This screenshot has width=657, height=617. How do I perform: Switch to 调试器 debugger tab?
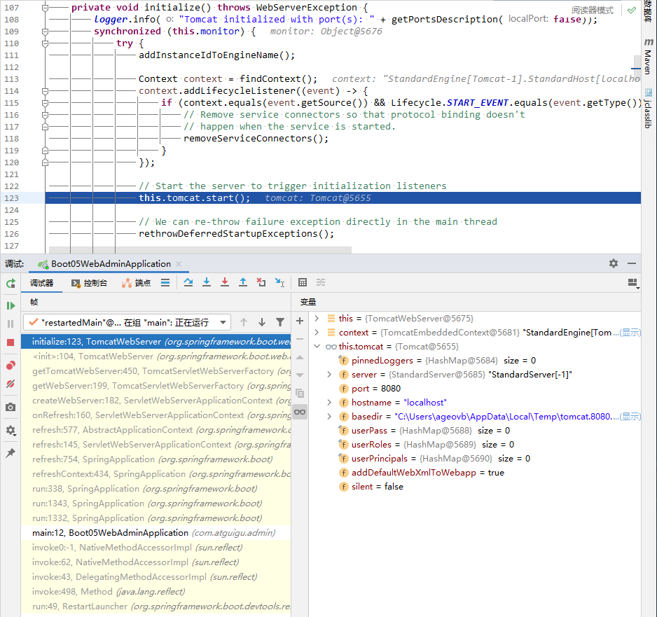tap(41, 283)
